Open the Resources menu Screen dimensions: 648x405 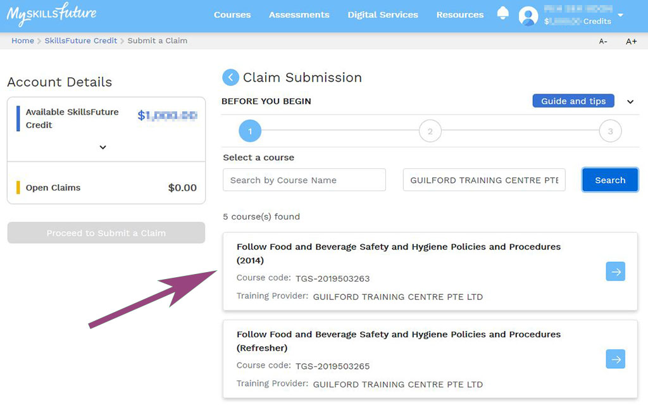[x=460, y=15]
